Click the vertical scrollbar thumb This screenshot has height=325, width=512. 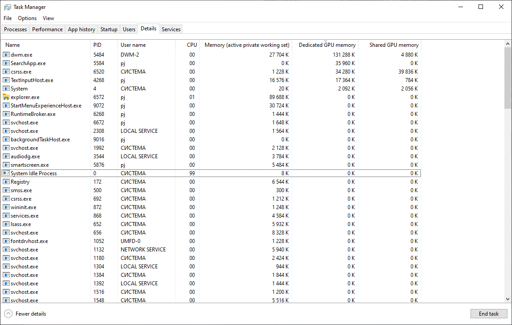(508, 78)
